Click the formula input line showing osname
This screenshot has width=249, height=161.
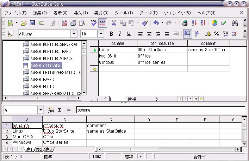pos(161,110)
